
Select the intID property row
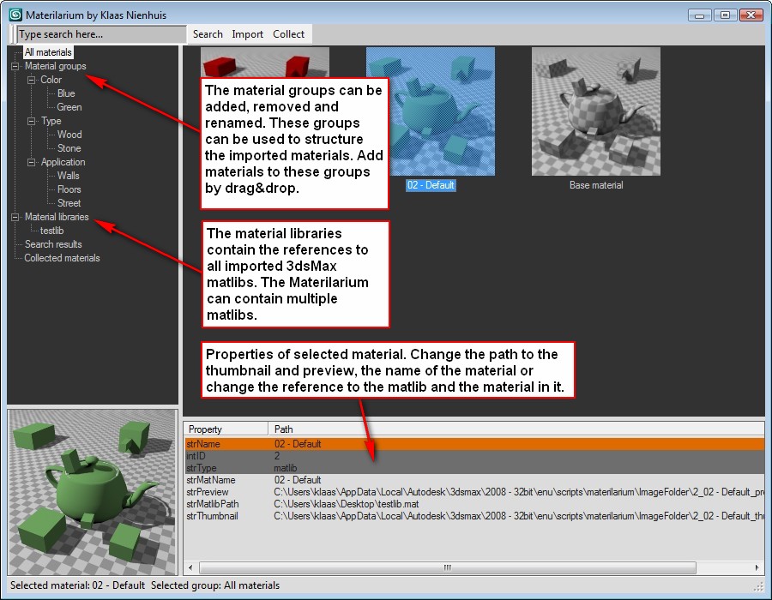[x=474, y=456]
